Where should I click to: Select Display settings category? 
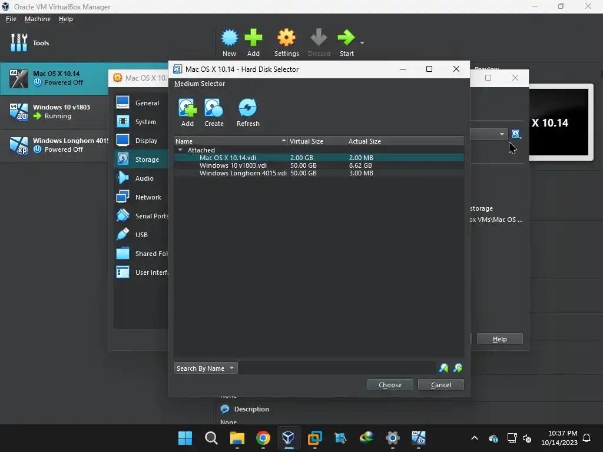point(141,140)
